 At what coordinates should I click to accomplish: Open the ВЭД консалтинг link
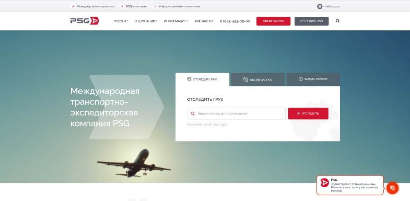click(137, 6)
